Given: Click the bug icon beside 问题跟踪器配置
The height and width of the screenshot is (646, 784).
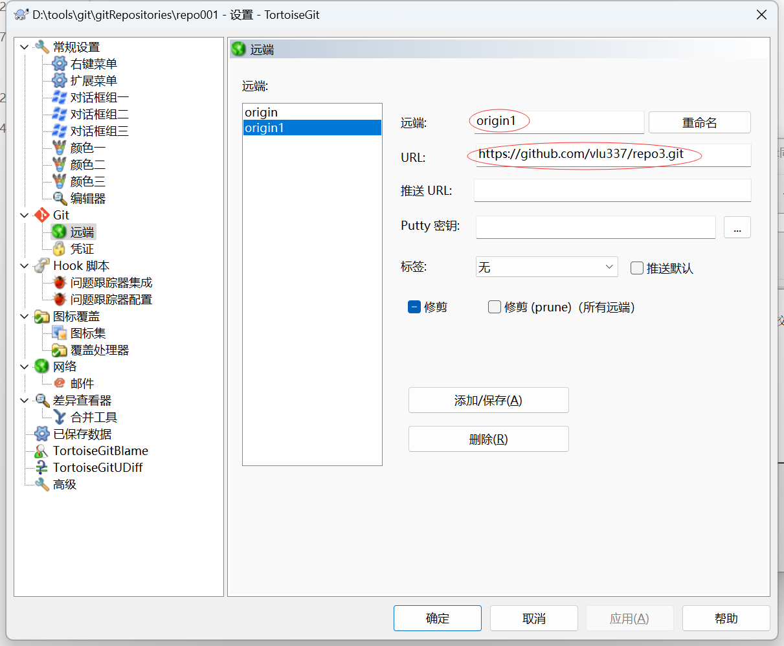Looking at the screenshot, I should [60, 299].
